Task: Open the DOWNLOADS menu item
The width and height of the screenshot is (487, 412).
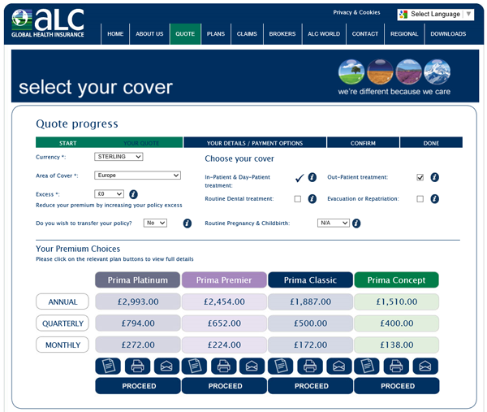Action: 448,34
